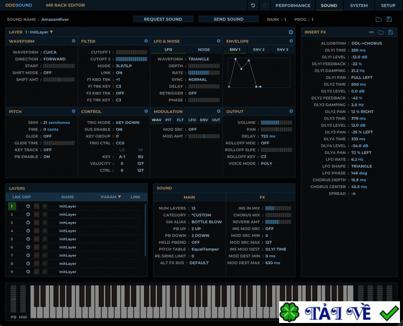The height and width of the screenshot is (326, 403).
Task: Click the power icon next to layer 2
Action: click(28, 214)
